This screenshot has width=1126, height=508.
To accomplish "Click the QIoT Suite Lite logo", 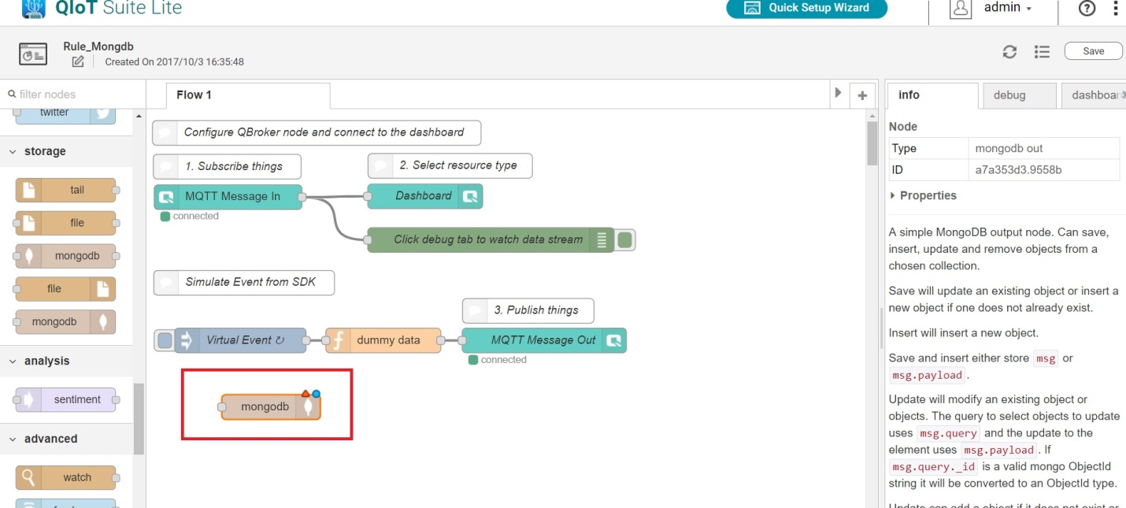I will coord(102,8).
